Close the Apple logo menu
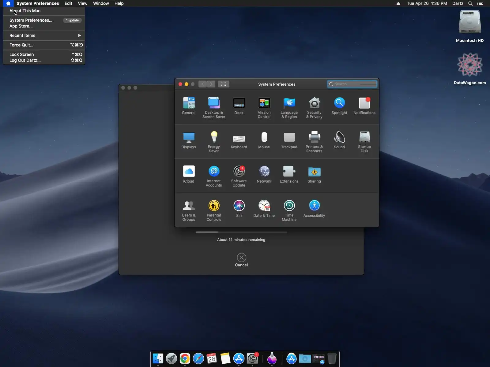Screen dimensions: 490x367 8,3
